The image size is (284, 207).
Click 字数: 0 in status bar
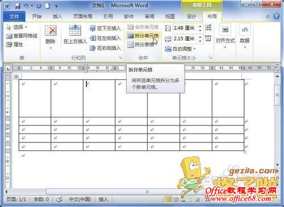pos(41,200)
